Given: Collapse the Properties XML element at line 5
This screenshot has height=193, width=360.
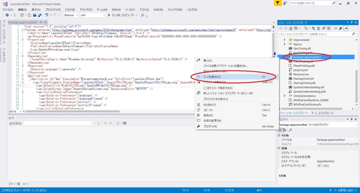Looking at the screenshot, I should (x=22, y=39).
